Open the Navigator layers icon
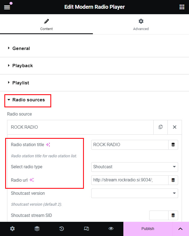 pyautogui.click(x=37, y=229)
